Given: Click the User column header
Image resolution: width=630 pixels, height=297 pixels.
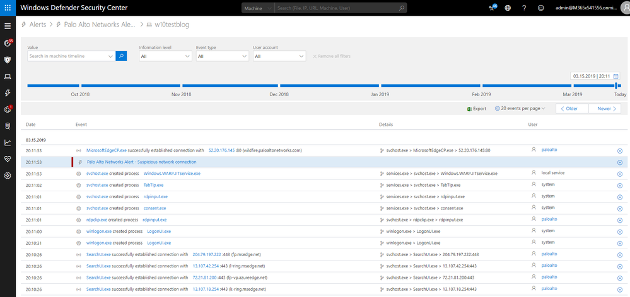Looking at the screenshot, I should 533,125.
